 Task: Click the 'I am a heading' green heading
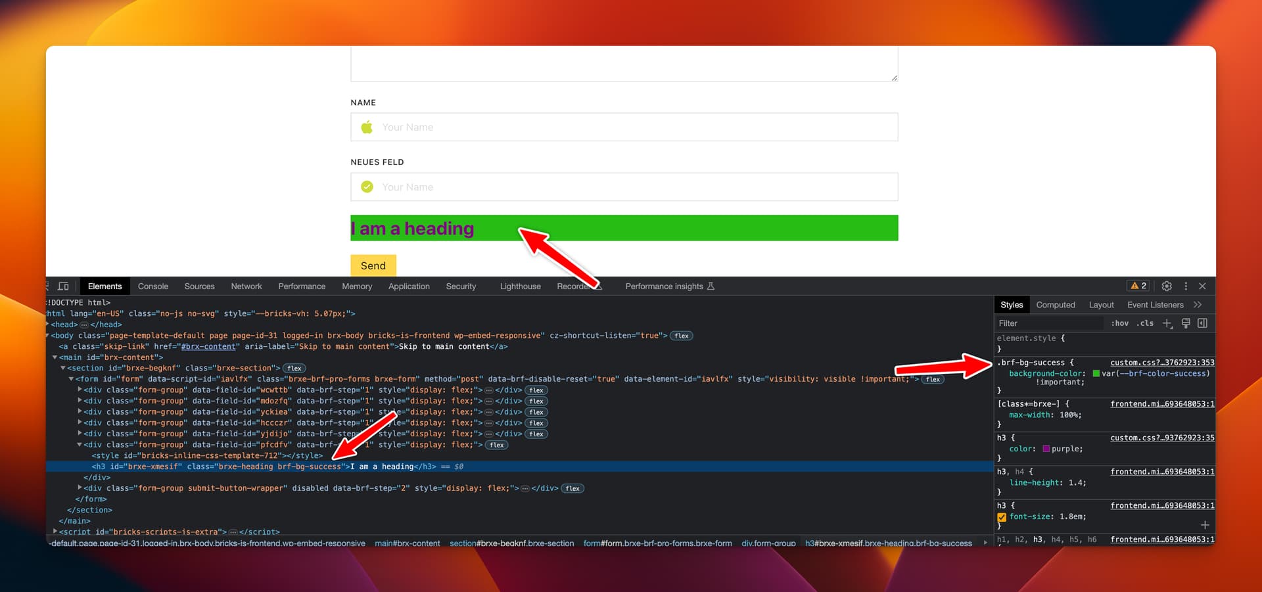pyautogui.click(x=624, y=228)
